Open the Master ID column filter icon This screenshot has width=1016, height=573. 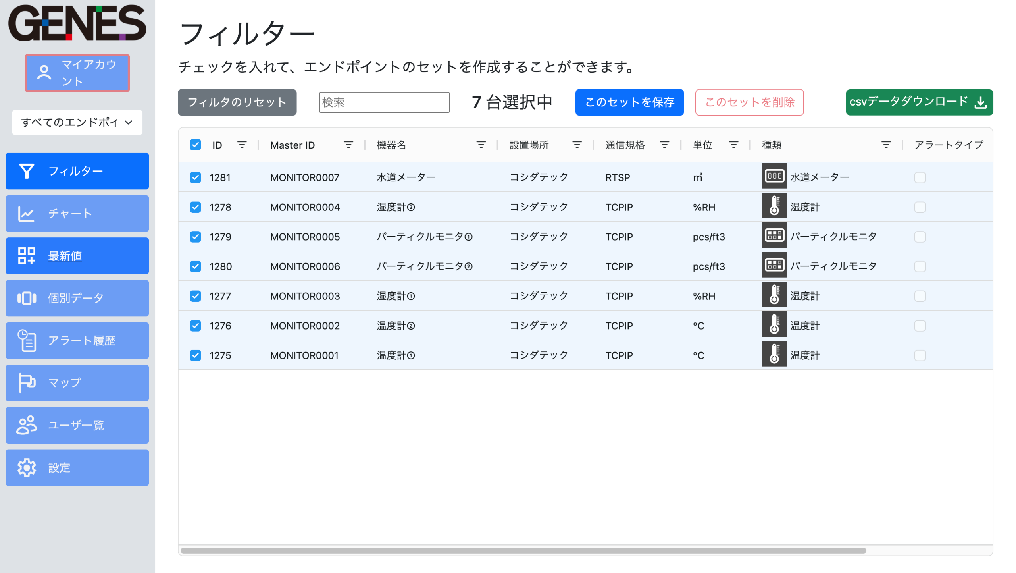348,145
